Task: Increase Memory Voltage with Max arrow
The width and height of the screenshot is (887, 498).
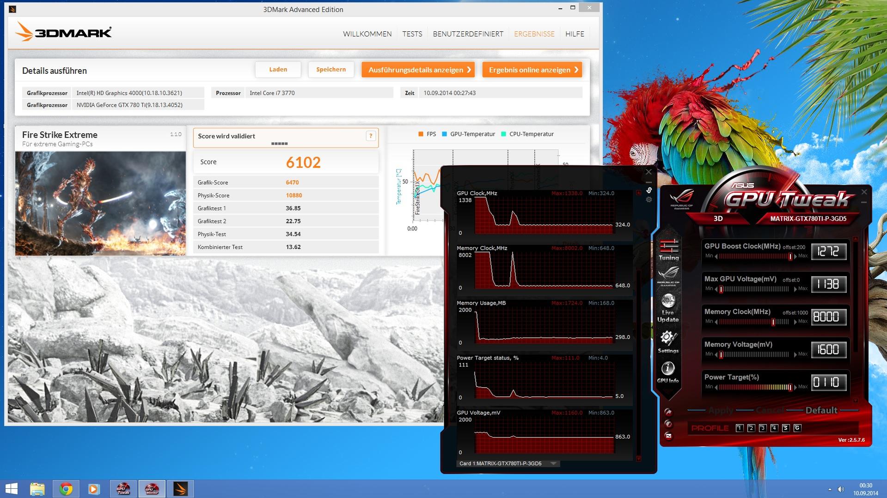Action: click(x=795, y=354)
